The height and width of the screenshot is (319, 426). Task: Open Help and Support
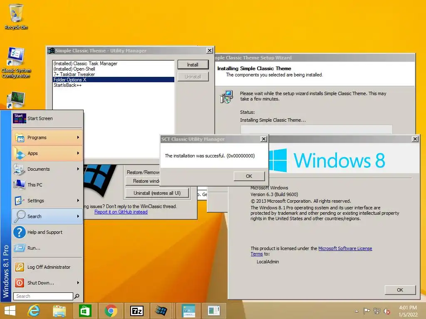[47, 232]
